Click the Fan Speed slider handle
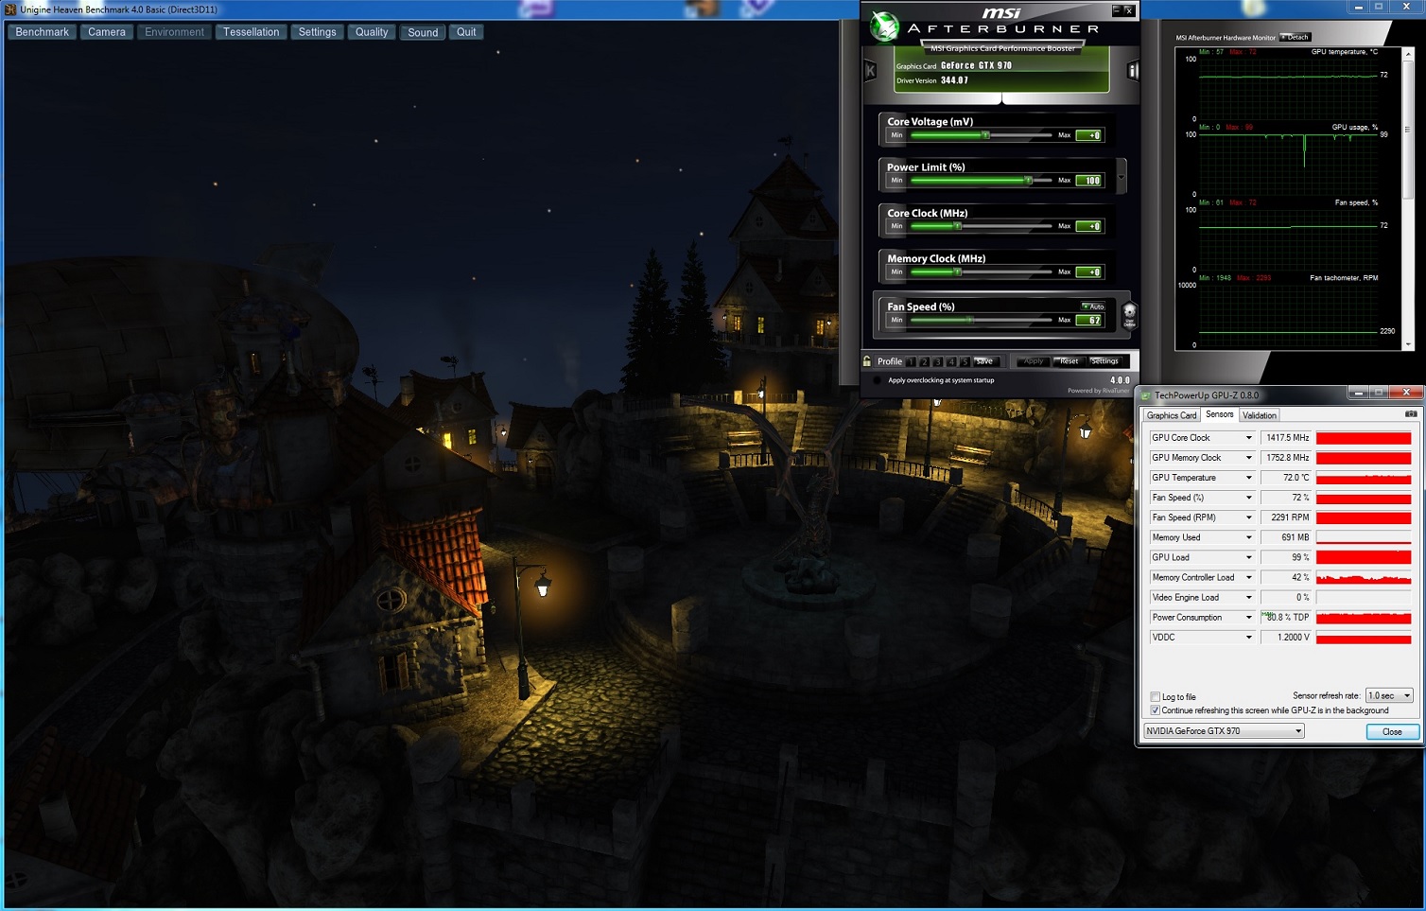The height and width of the screenshot is (911, 1426). (x=969, y=320)
